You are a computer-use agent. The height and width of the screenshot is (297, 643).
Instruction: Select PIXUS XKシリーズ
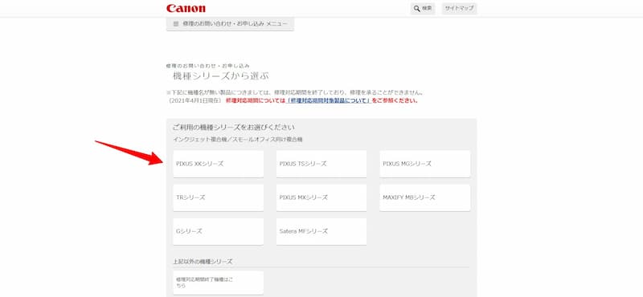point(218,164)
